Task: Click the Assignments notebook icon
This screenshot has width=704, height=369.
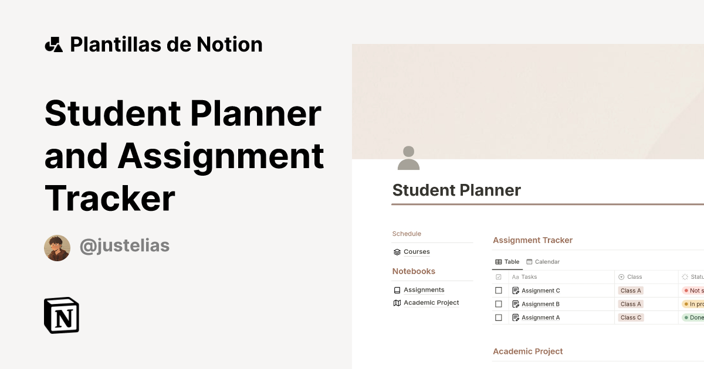Action: tap(398, 289)
